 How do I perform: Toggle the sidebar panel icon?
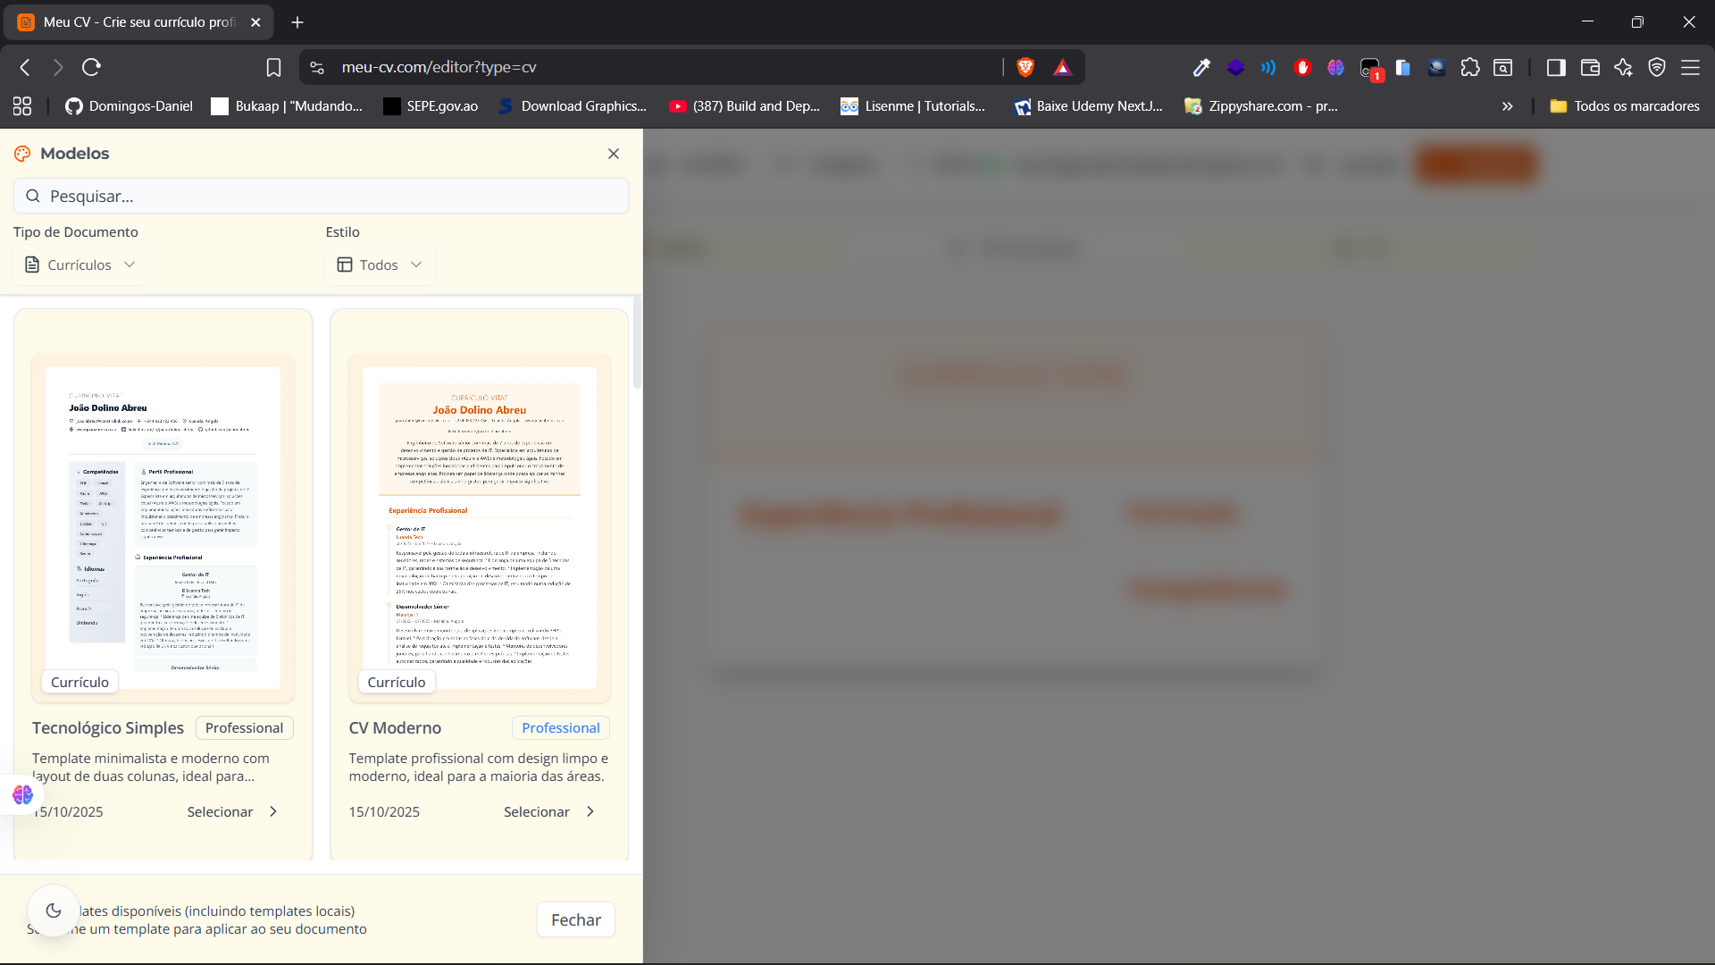[1556, 67]
